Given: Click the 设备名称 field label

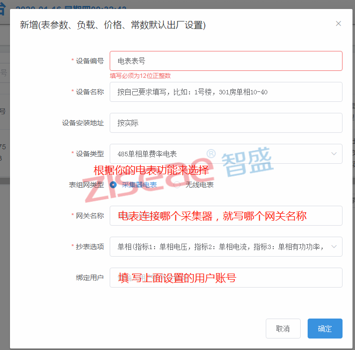Looking at the screenshot, I should point(90,92).
